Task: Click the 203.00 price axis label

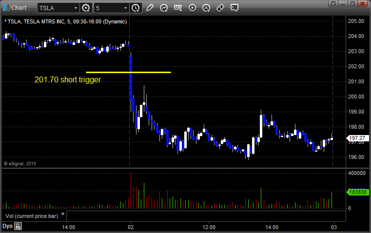Action: point(356,51)
